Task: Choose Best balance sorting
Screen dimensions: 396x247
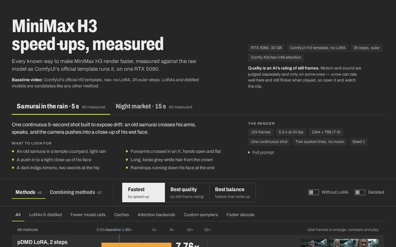Action: tap(232, 193)
